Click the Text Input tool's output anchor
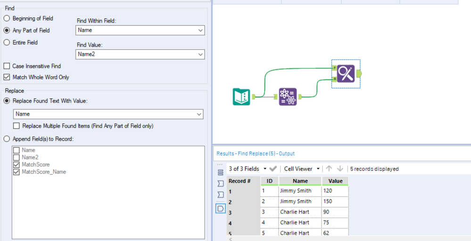471x241 pixels. [x=254, y=96]
